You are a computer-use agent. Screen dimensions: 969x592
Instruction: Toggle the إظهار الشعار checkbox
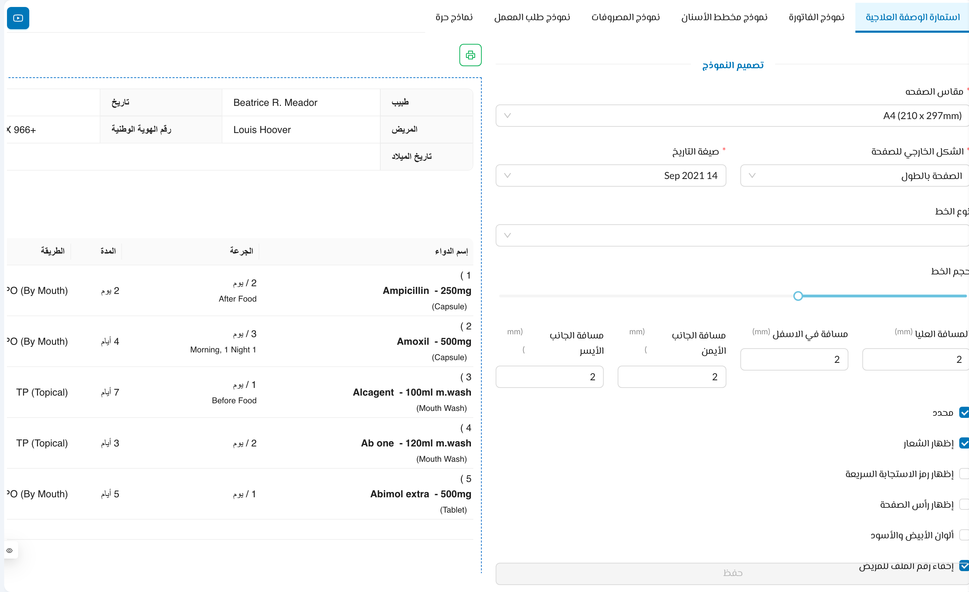click(964, 443)
